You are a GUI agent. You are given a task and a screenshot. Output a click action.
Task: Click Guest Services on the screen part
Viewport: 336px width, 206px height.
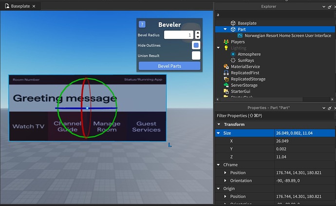click(147, 126)
